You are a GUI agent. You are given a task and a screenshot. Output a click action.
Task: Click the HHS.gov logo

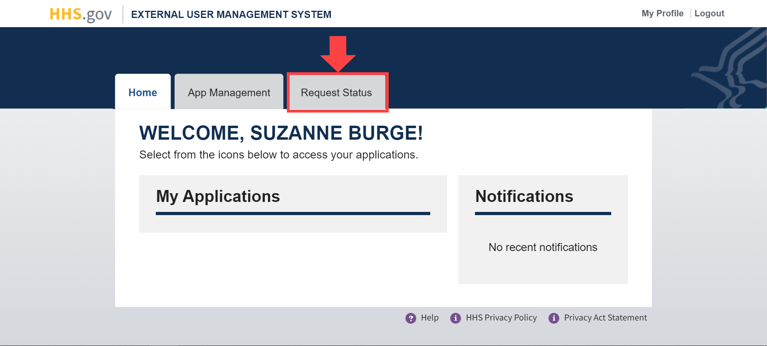coord(81,14)
